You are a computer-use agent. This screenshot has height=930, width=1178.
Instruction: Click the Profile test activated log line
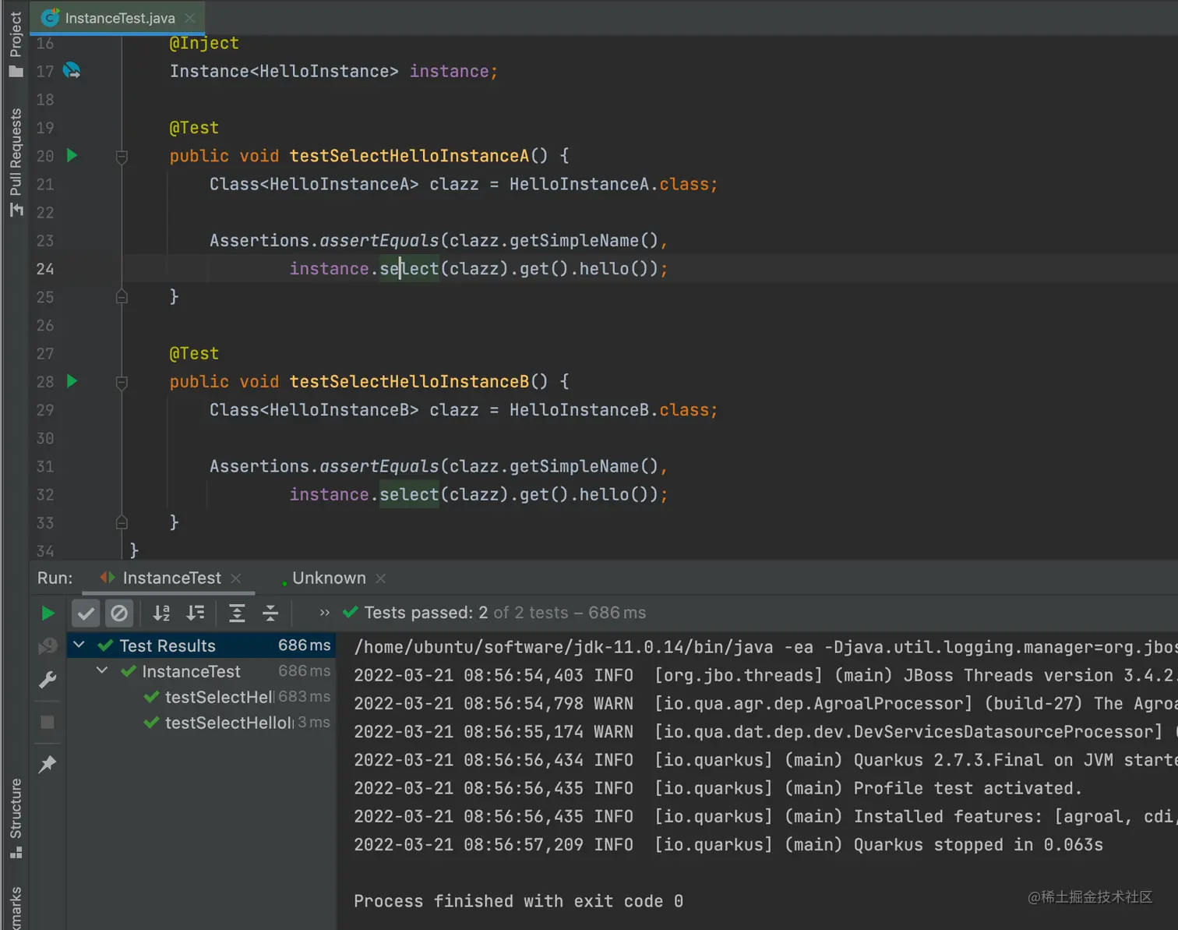[x=718, y=788]
